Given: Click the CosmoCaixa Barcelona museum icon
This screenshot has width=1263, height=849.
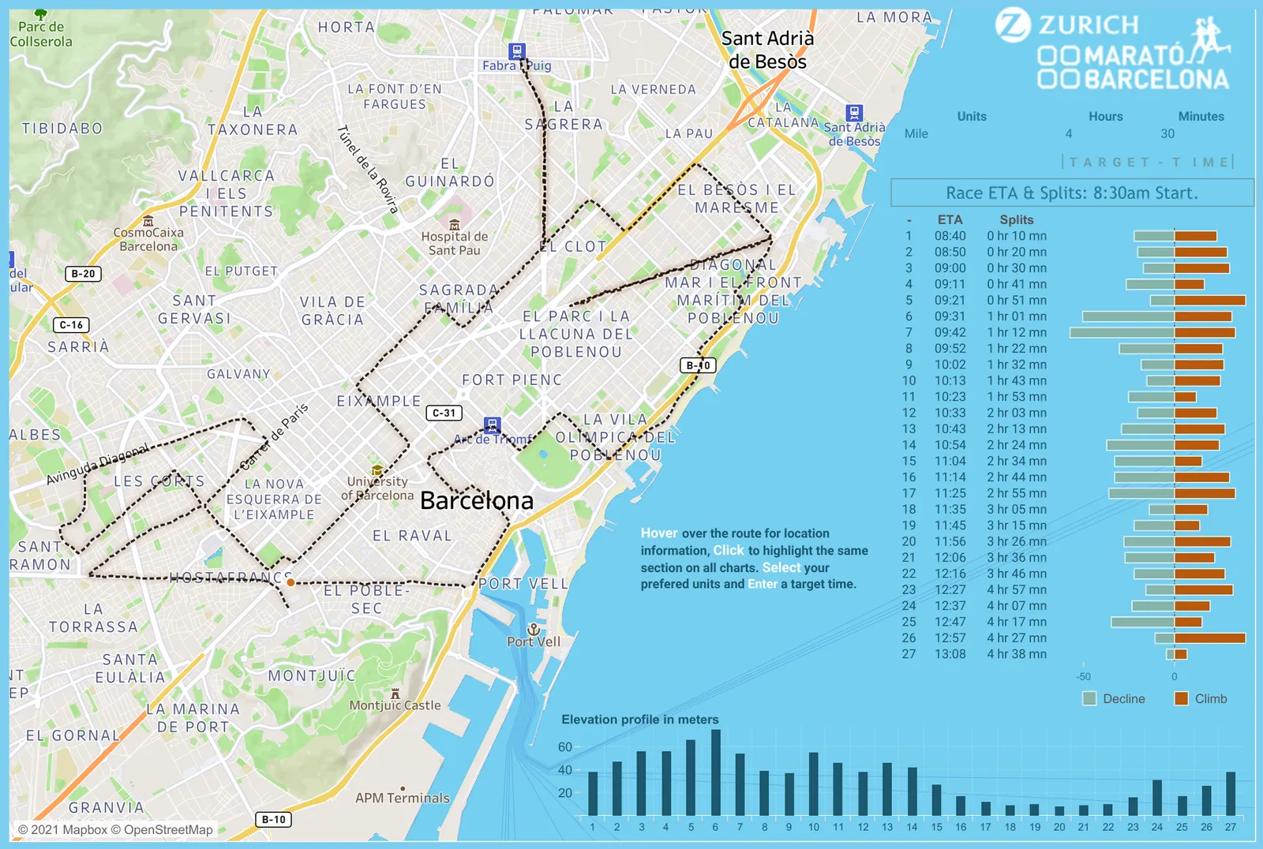Looking at the screenshot, I should [148, 221].
